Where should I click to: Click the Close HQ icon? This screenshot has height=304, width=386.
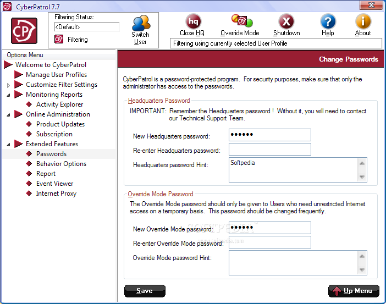pos(193,21)
